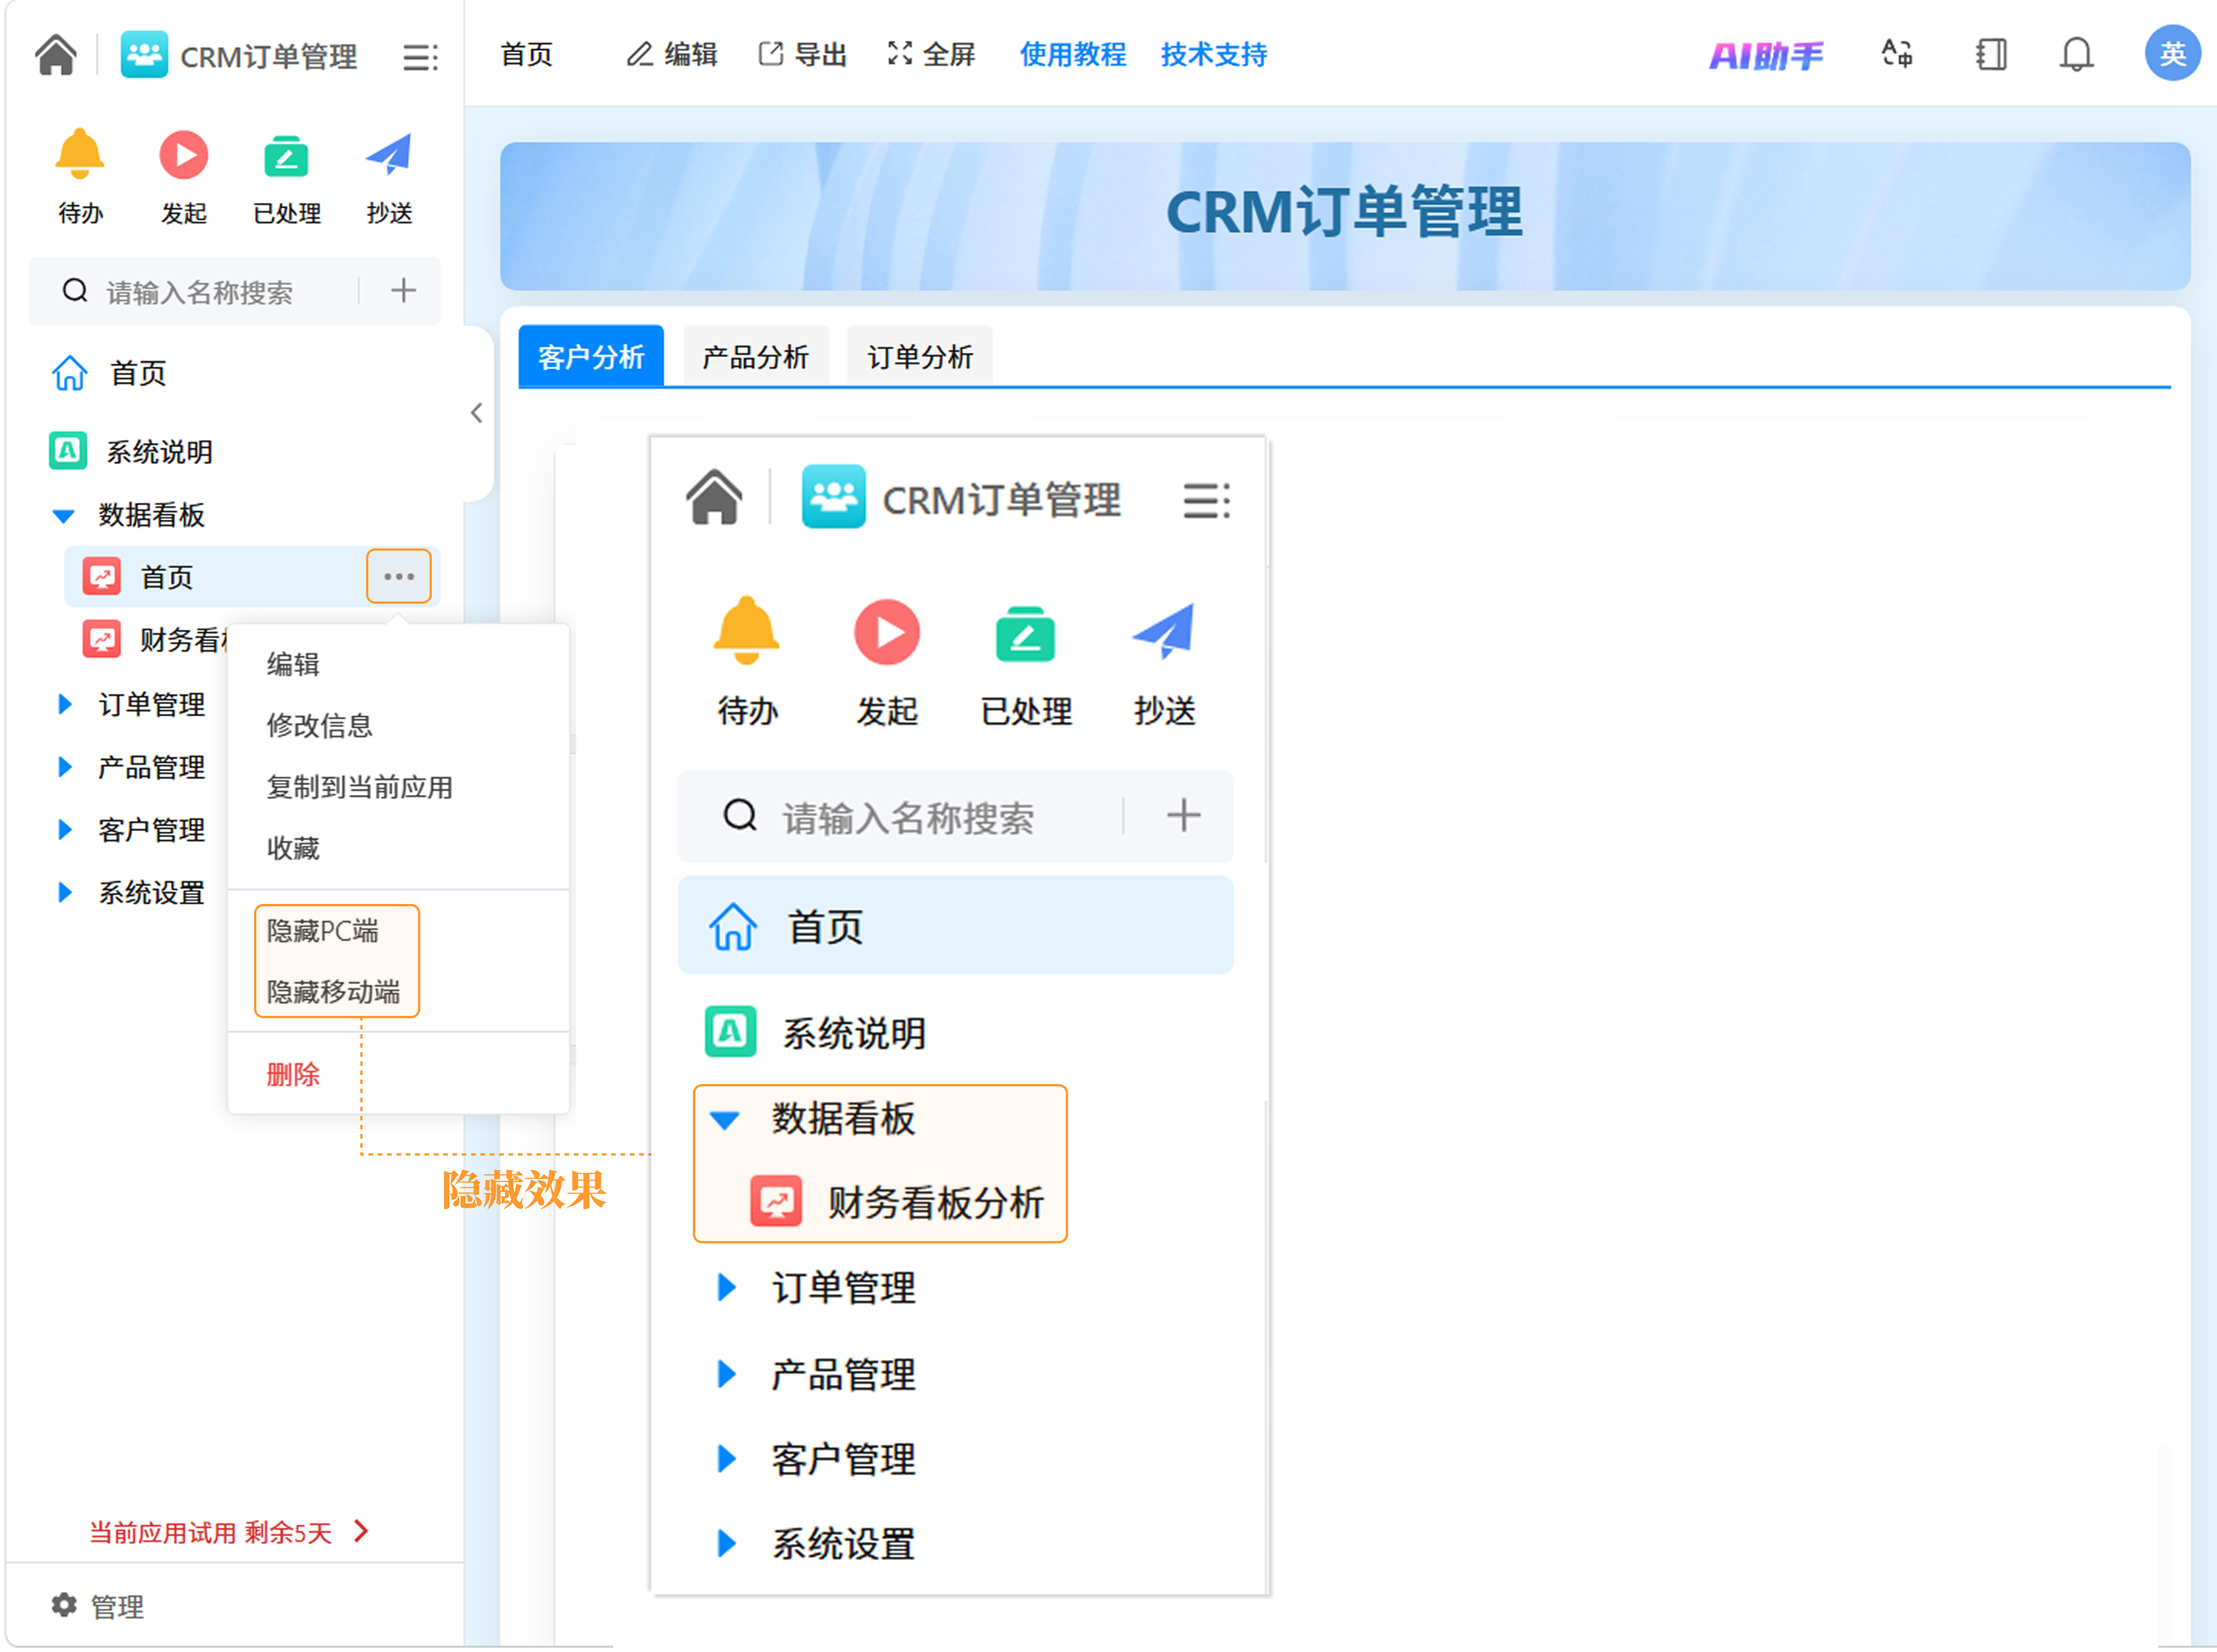This screenshot has height=1652, width=2217.
Task: Click 导出 export button in top toolbar
Action: (802, 55)
